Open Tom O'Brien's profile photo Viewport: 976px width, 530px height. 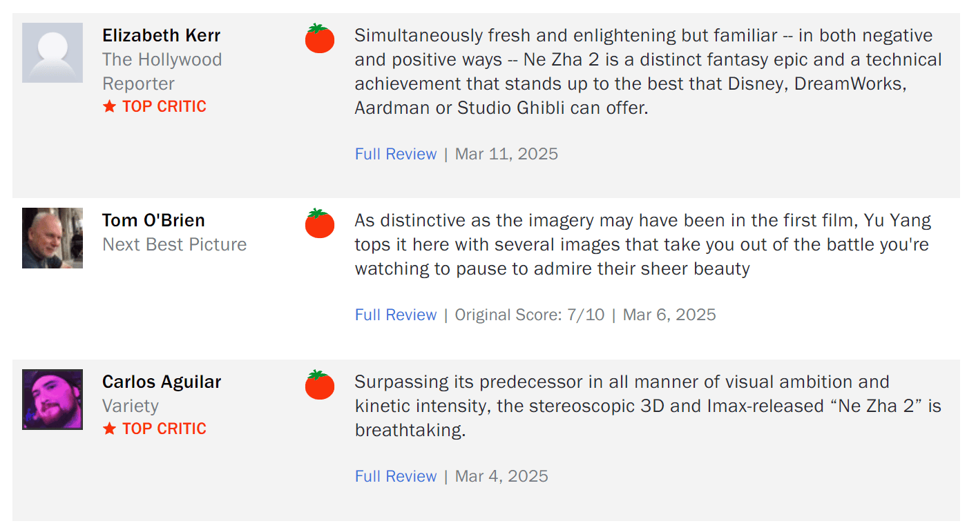click(52, 238)
